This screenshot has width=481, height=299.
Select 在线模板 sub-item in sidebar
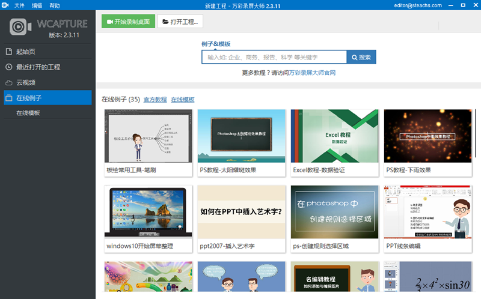point(28,113)
